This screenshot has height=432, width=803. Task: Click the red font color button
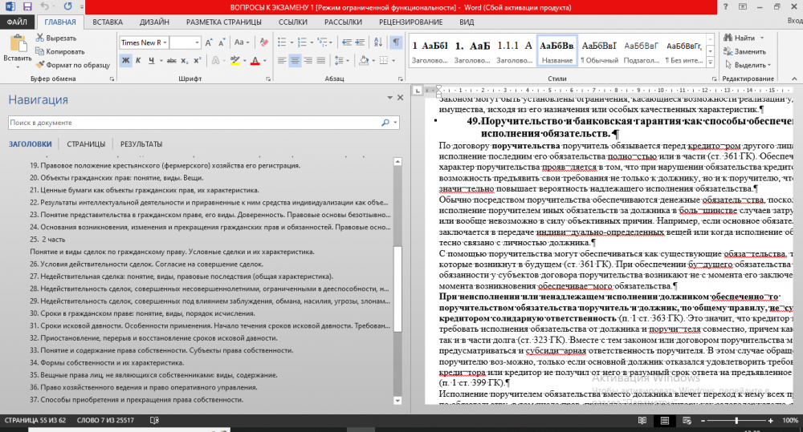point(255,61)
